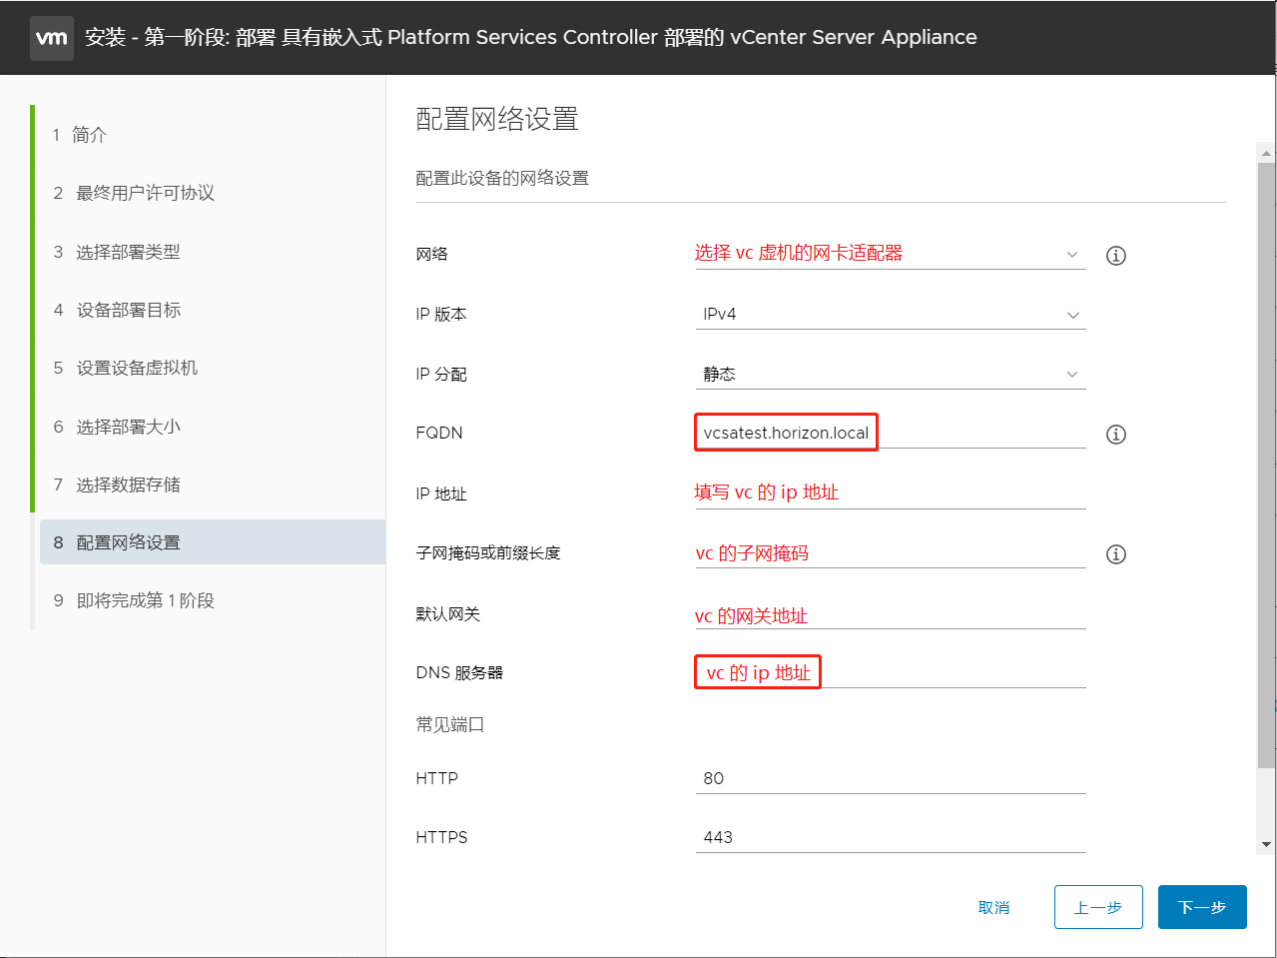Click the 配置此设备的网络设置 subtitle text

[x=502, y=178]
